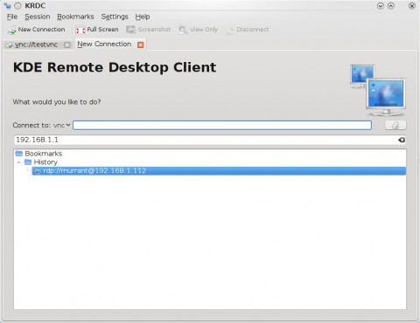
Task: Click the Screenshot toolbar icon
Action: (x=131, y=30)
